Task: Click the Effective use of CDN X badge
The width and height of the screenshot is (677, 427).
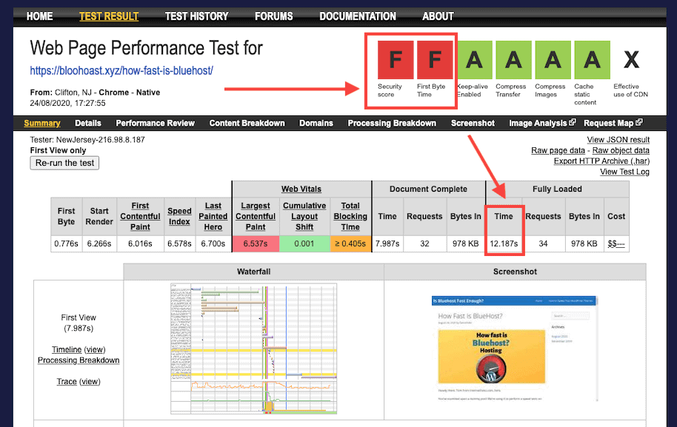Action: [631, 60]
